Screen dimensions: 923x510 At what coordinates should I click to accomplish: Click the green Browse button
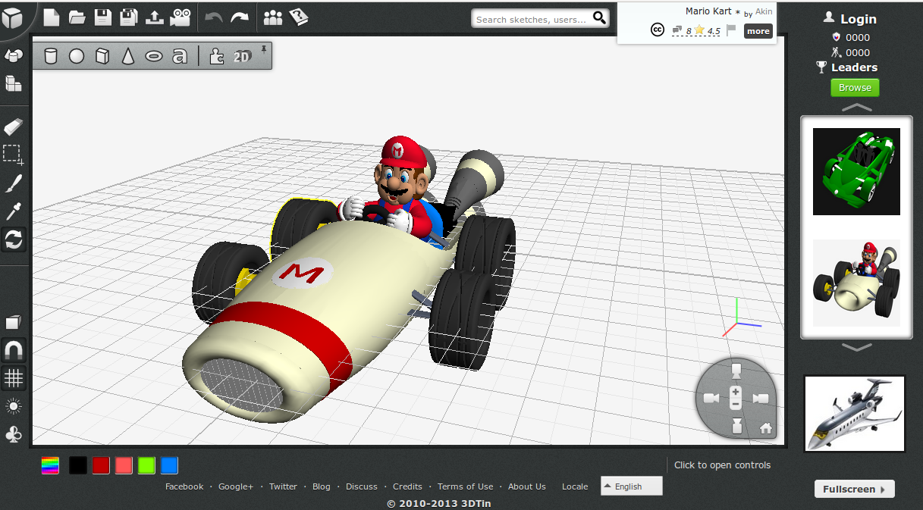point(855,88)
